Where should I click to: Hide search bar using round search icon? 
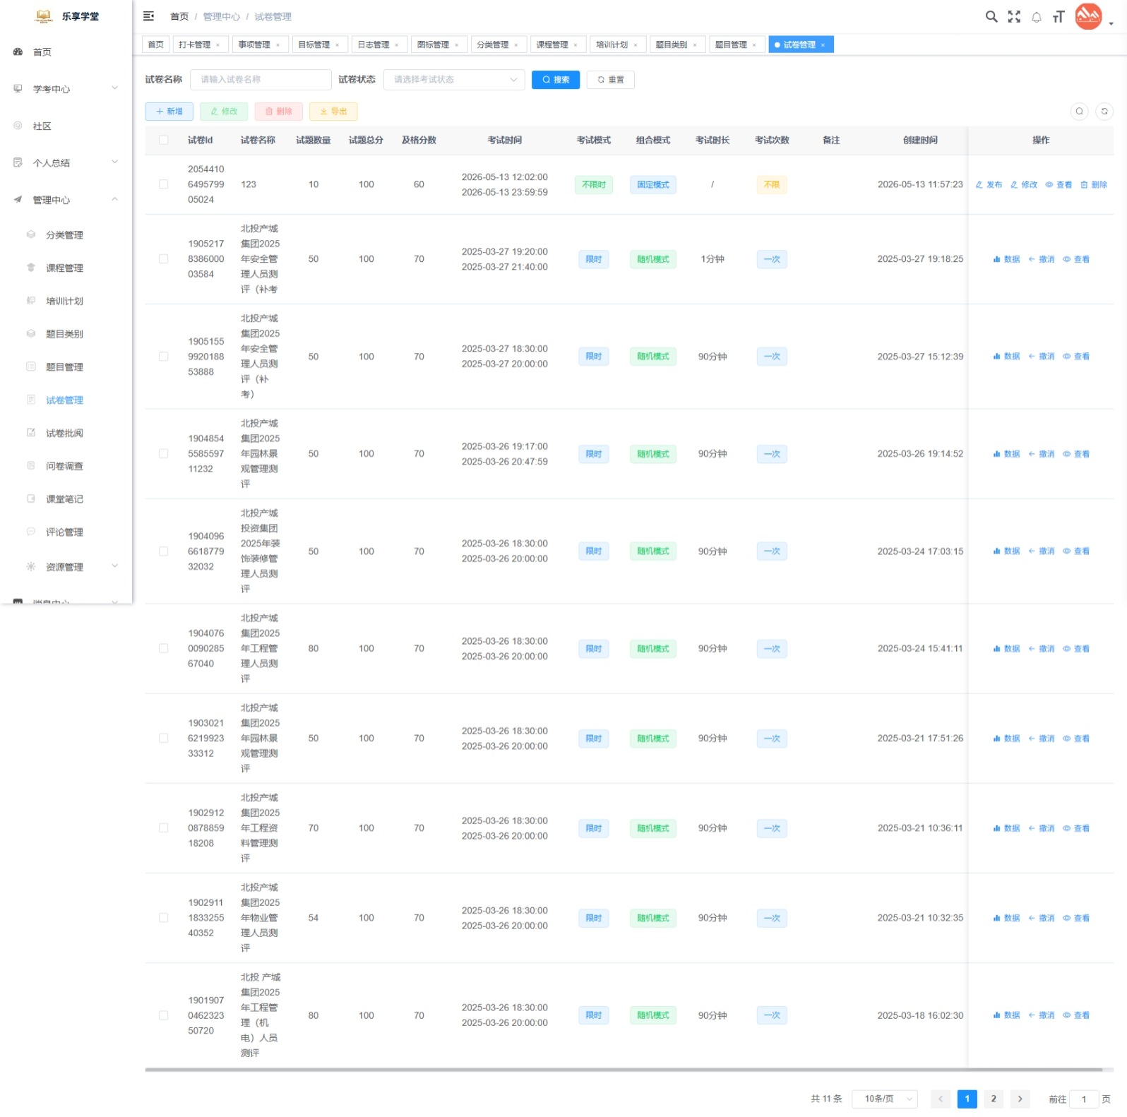[1079, 111]
